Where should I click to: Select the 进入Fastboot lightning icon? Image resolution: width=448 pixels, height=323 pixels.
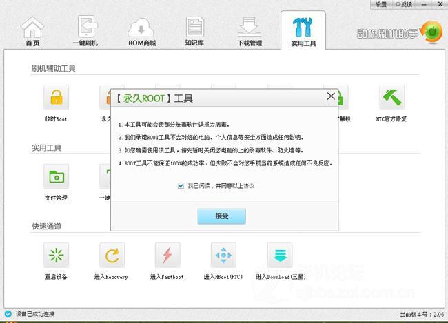(167, 256)
